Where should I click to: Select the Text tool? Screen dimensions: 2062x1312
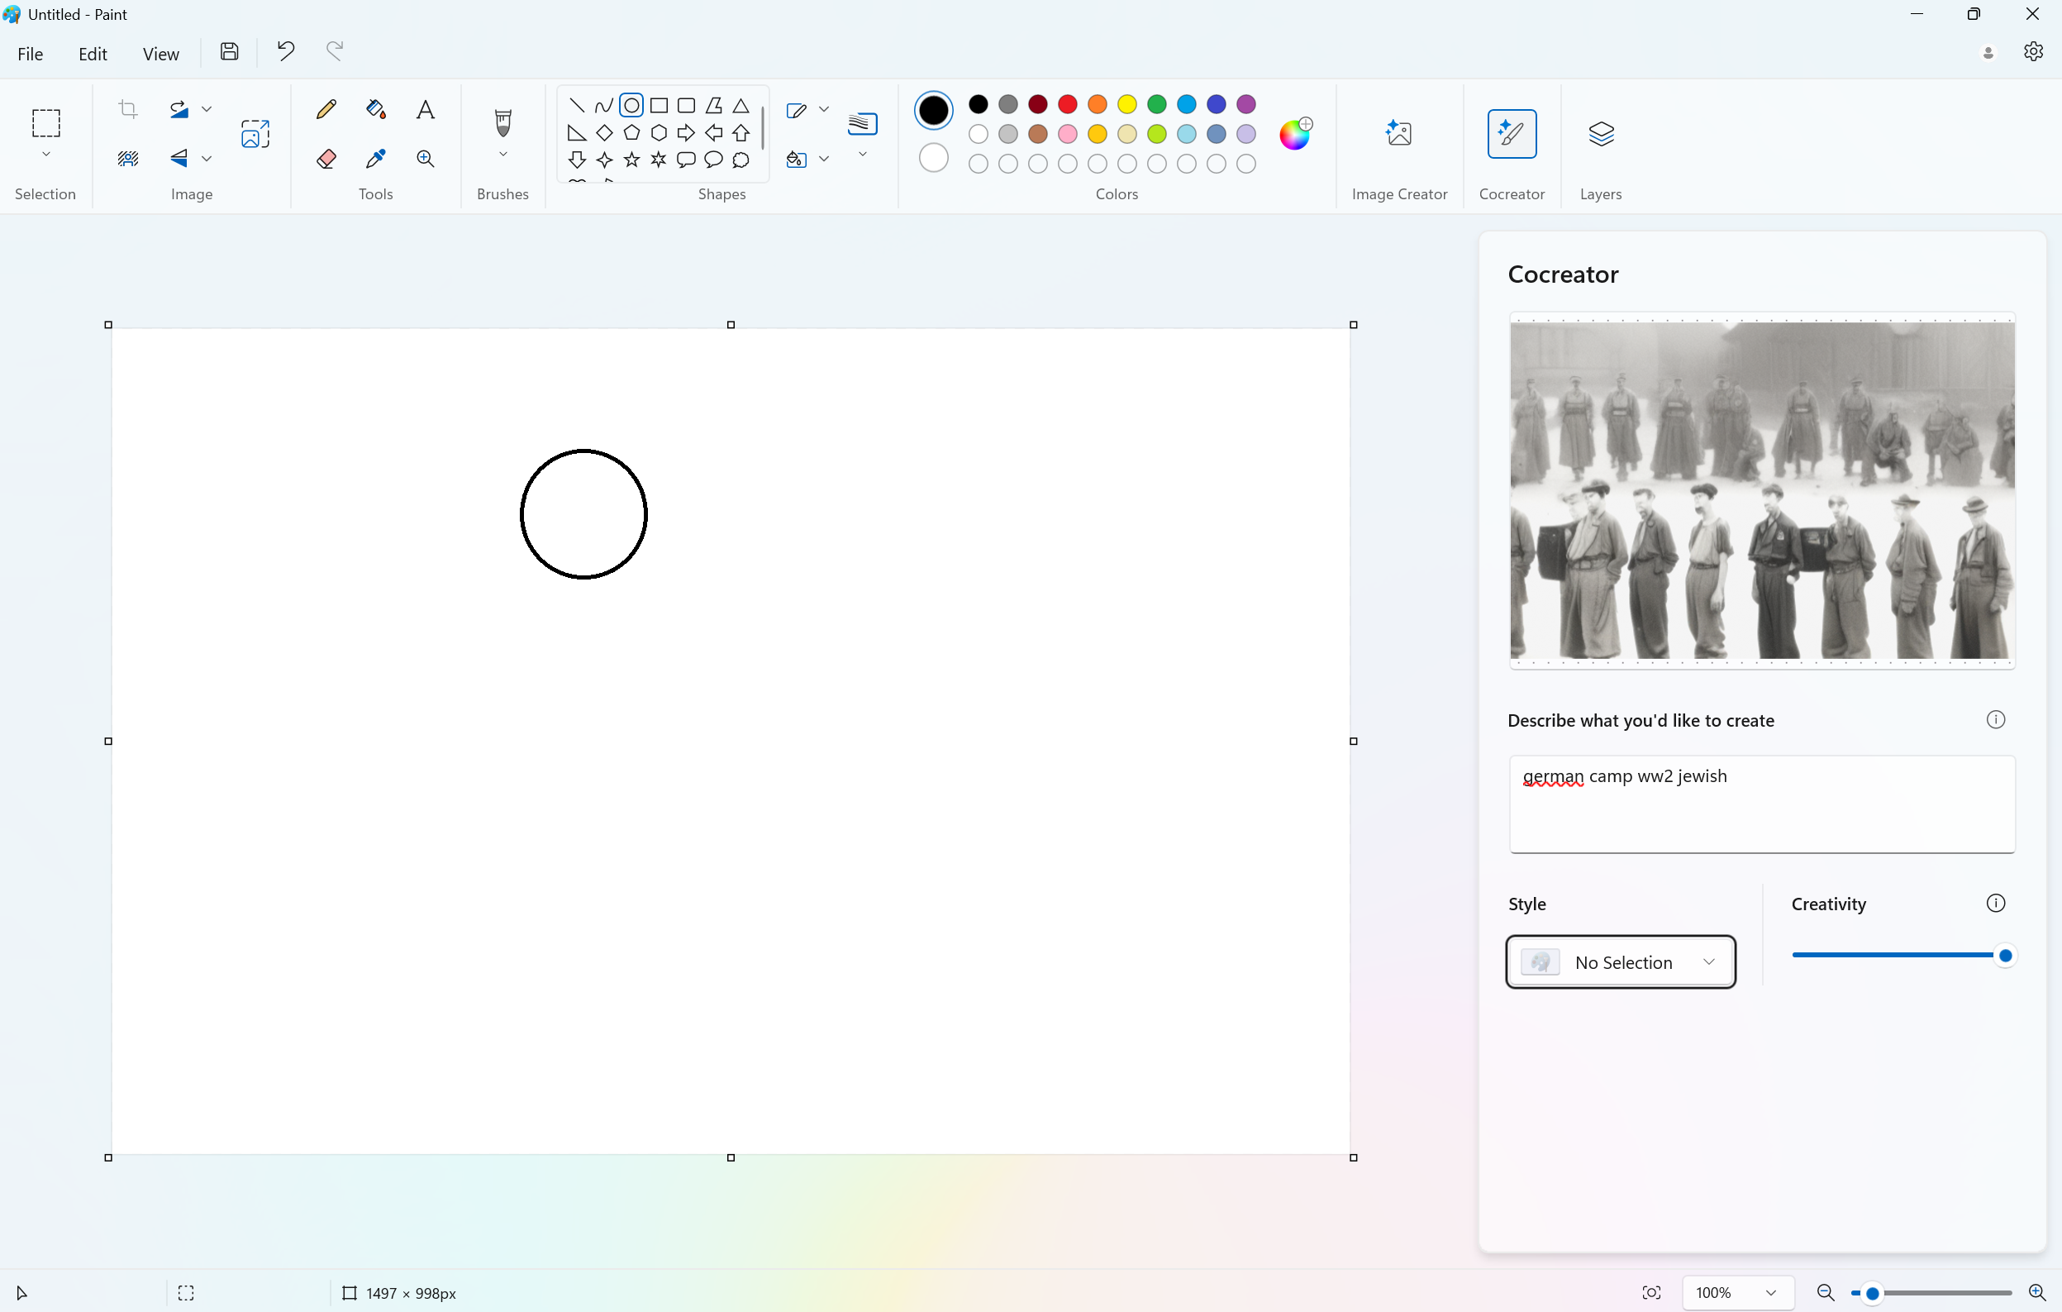(426, 108)
